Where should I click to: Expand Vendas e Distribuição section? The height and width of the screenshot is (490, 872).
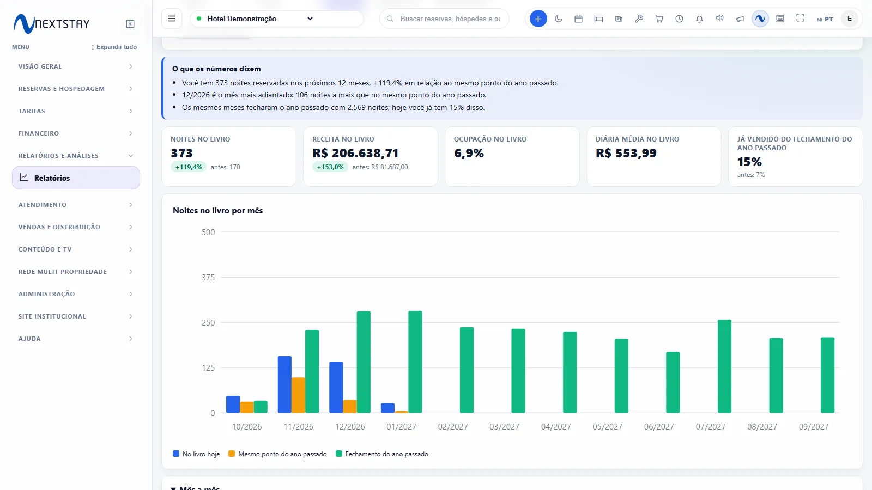coord(76,227)
